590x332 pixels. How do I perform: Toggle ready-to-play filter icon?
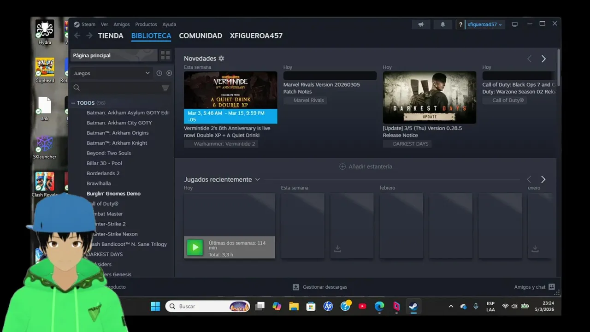(169, 73)
